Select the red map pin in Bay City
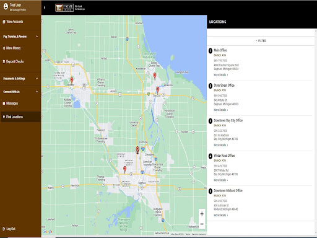317x238 pixels. 158,90
